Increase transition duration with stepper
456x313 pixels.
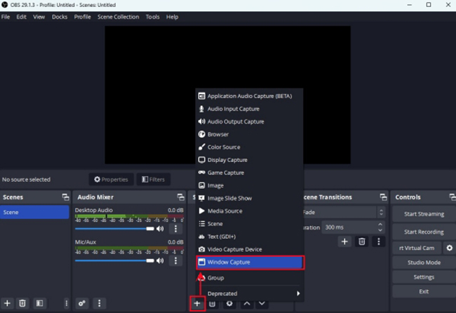[x=380, y=225]
